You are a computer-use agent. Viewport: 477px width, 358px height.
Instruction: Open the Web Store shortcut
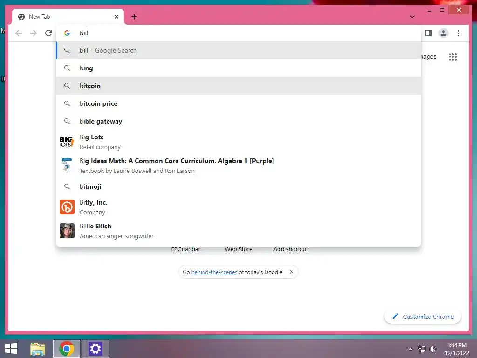coord(238,249)
